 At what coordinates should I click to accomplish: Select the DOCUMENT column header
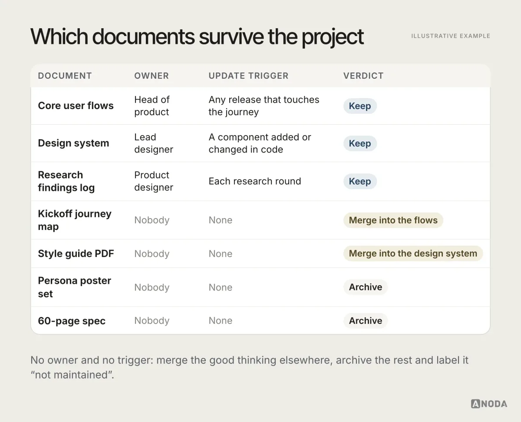click(65, 76)
